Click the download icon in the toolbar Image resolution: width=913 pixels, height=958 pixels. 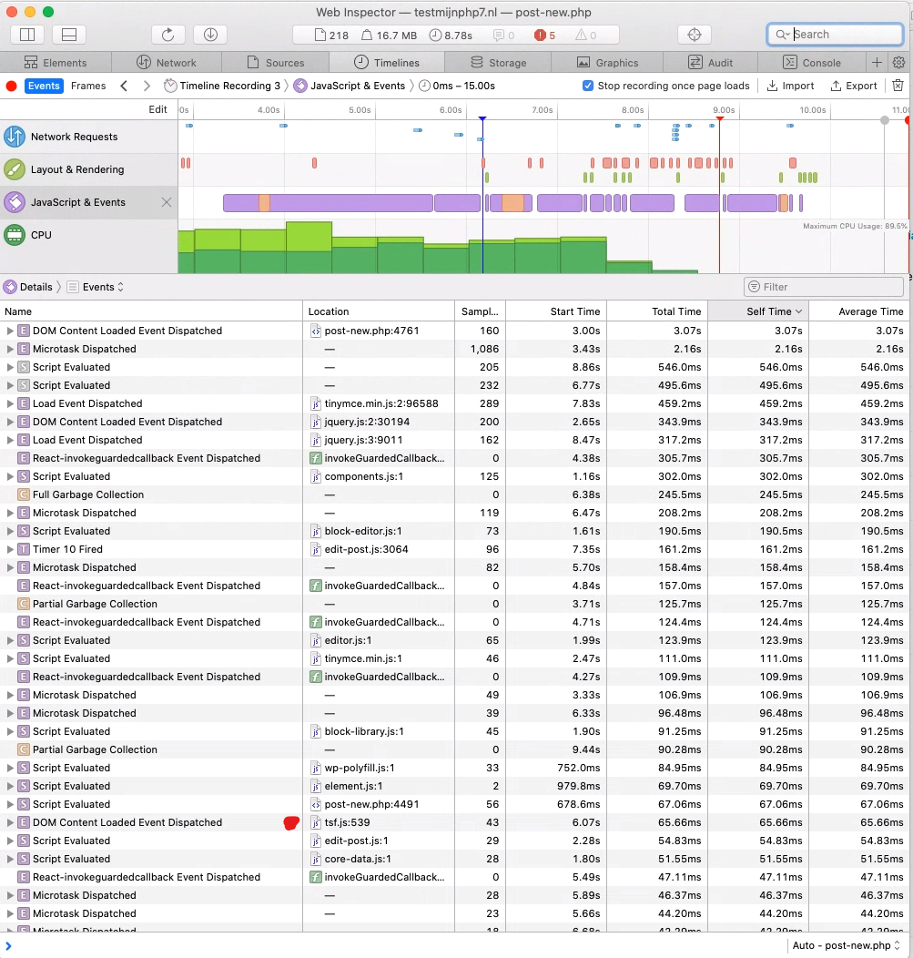click(209, 34)
